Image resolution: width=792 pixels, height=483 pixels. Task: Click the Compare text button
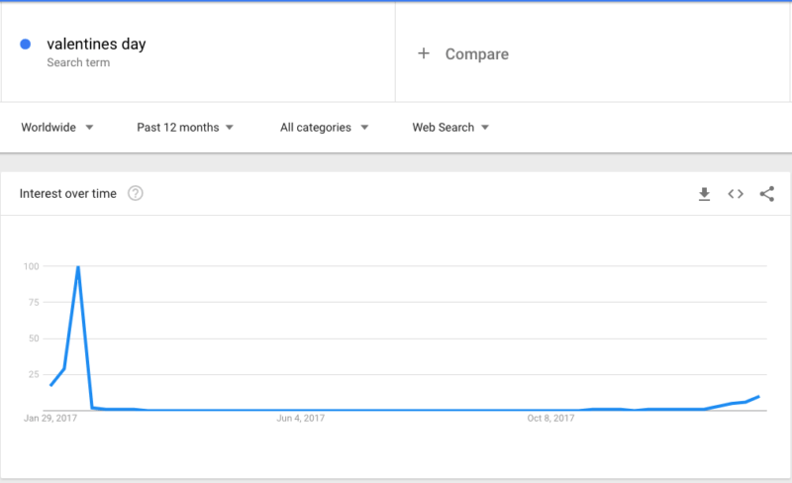(477, 54)
